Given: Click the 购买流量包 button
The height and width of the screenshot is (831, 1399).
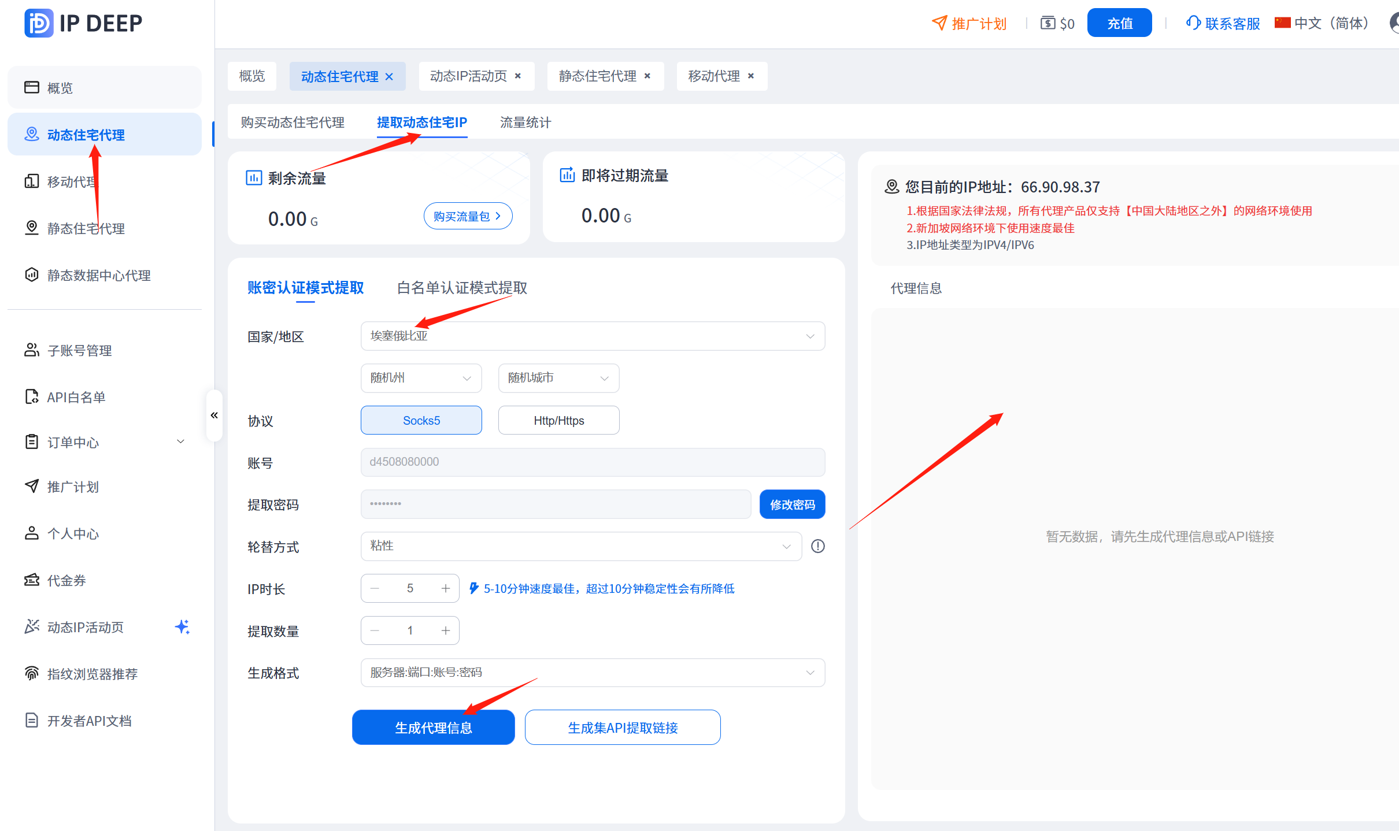Looking at the screenshot, I should (x=468, y=216).
